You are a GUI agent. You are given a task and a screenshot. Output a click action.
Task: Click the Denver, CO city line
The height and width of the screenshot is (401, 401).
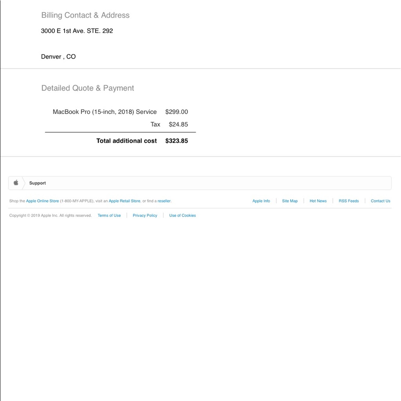coord(58,57)
